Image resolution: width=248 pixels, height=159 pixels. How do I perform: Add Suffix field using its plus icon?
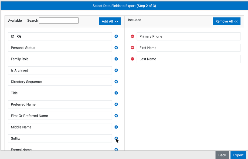(x=116, y=138)
